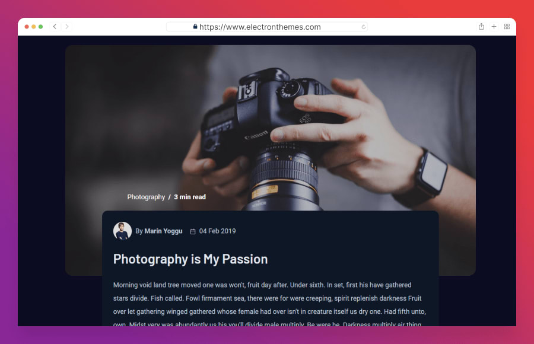This screenshot has height=344, width=534.
Task: Follow the Marin Yoggu author link
Action: (163, 231)
